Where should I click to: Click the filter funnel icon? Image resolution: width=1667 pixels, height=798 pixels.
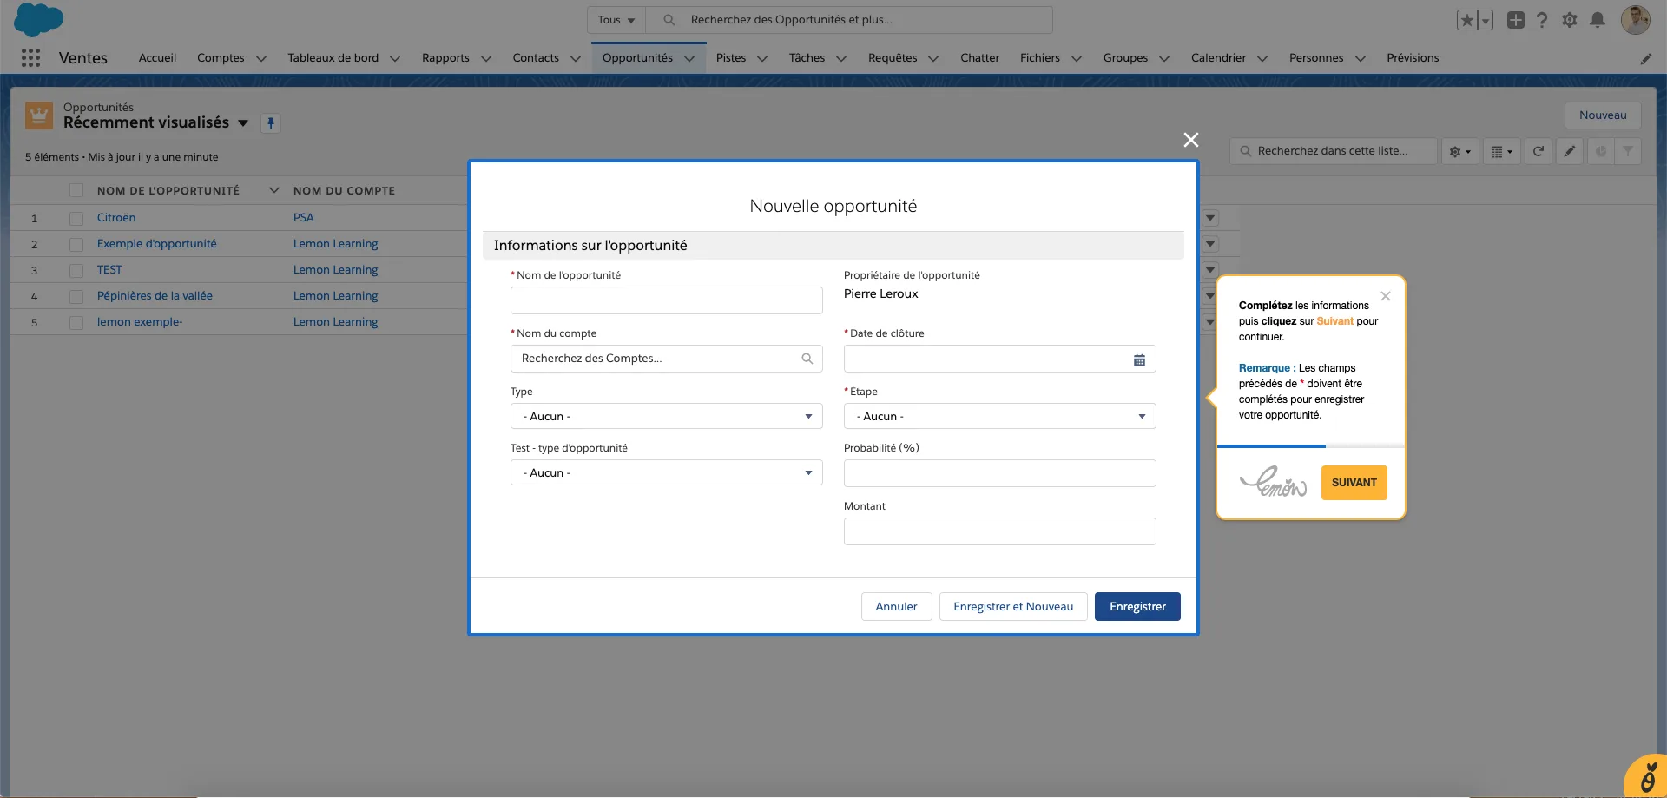tap(1628, 151)
